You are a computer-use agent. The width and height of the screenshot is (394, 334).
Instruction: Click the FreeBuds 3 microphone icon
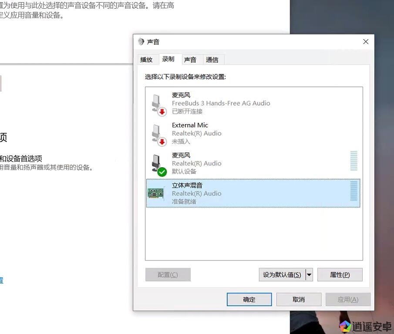tap(158, 104)
